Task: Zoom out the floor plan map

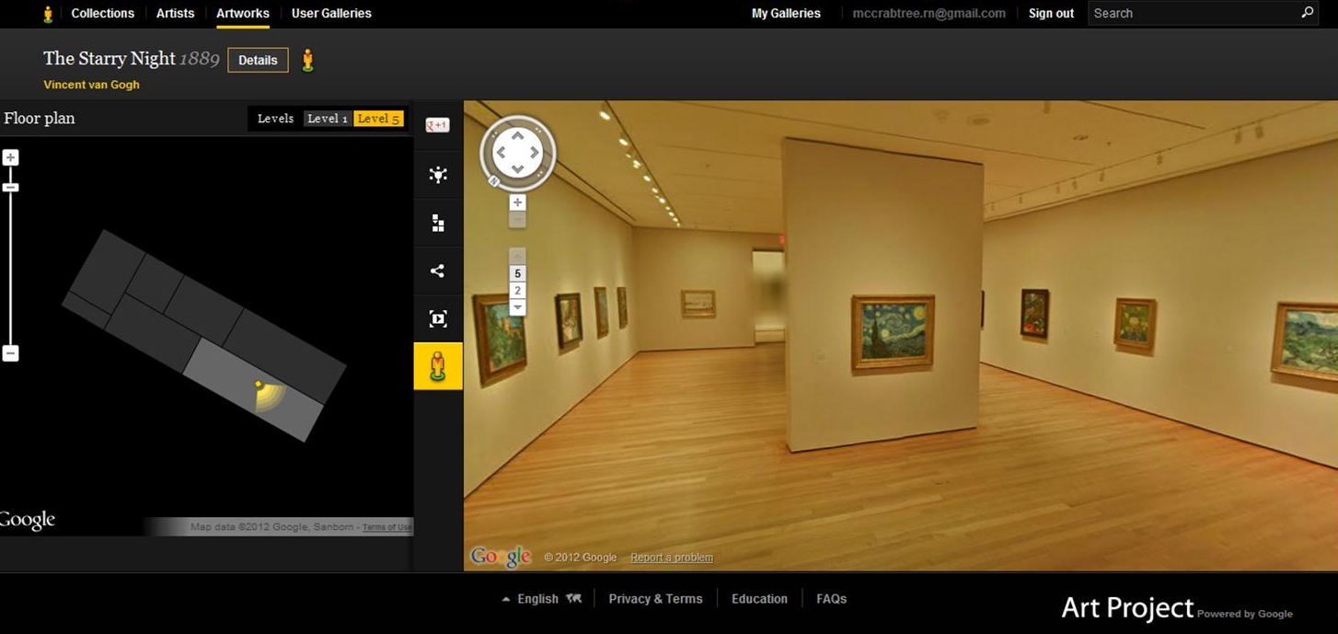Action: (x=10, y=353)
